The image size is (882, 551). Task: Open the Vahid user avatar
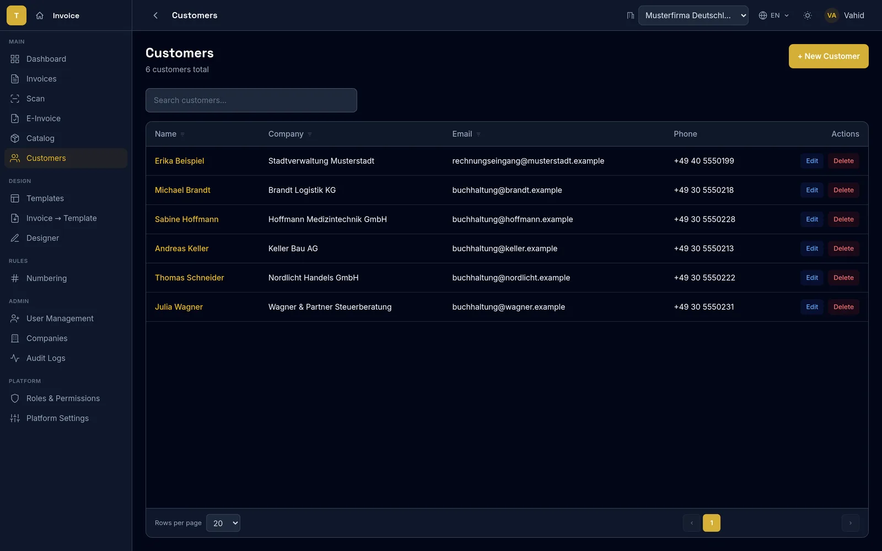[831, 15]
